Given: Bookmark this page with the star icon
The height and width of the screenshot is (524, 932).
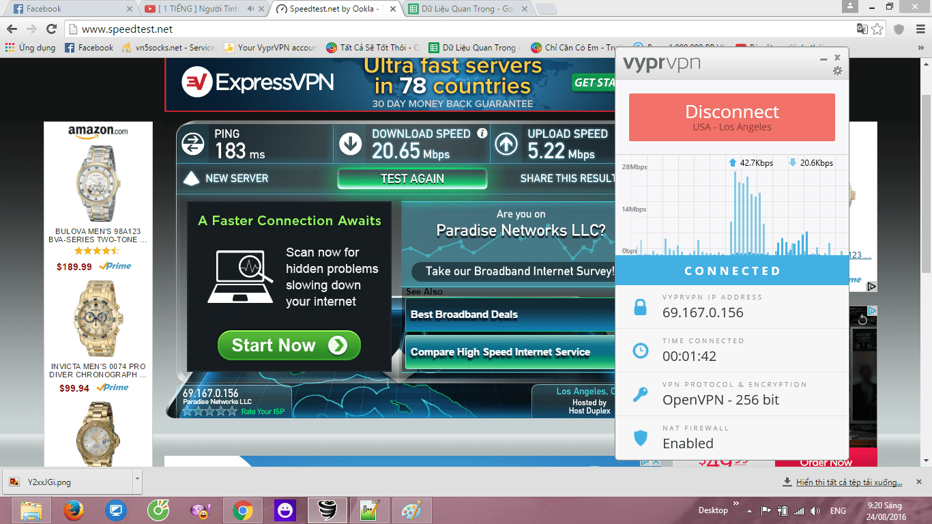Looking at the screenshot, I should pos(877,29).
